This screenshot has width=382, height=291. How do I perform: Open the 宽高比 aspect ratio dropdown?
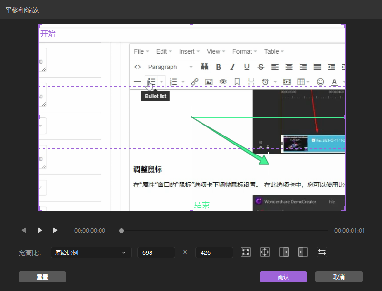click(91, 252)
